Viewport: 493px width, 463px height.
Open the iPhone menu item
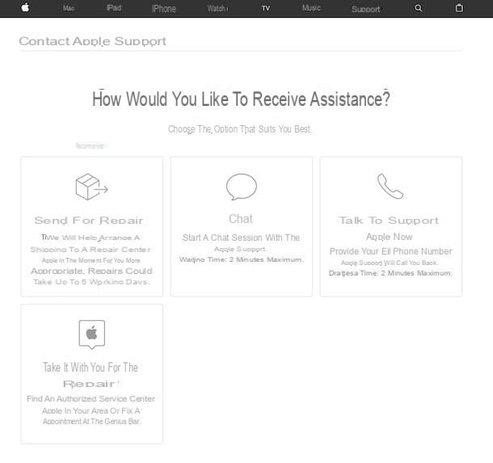(164, 9)
